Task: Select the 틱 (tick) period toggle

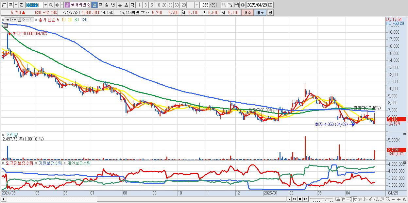Action: pos(132,5)
